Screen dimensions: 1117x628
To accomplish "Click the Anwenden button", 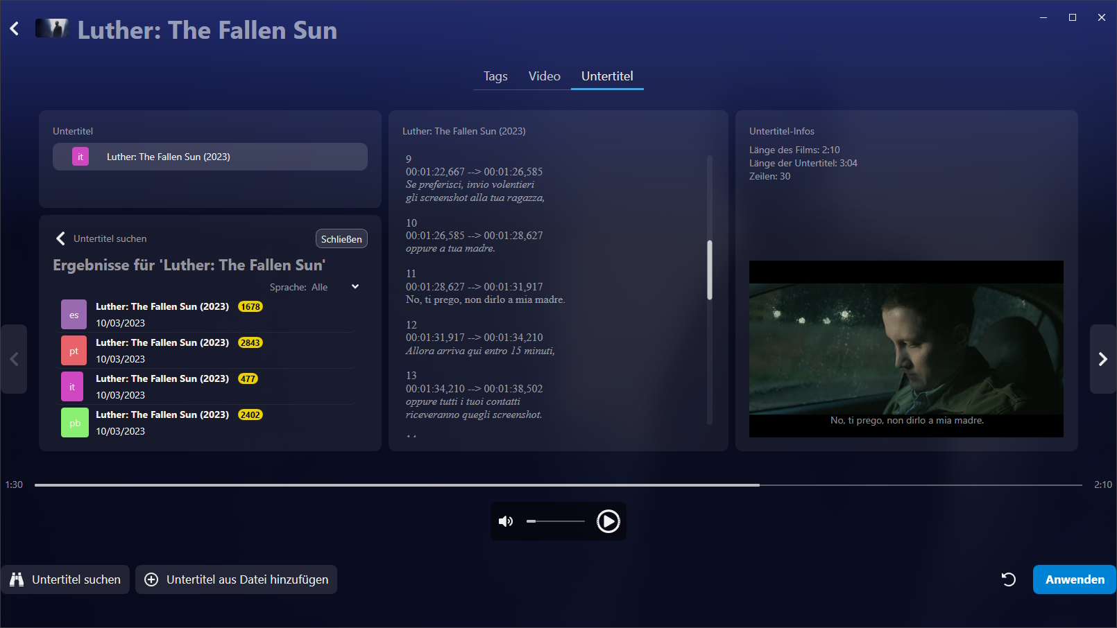I will [1074, 579].
